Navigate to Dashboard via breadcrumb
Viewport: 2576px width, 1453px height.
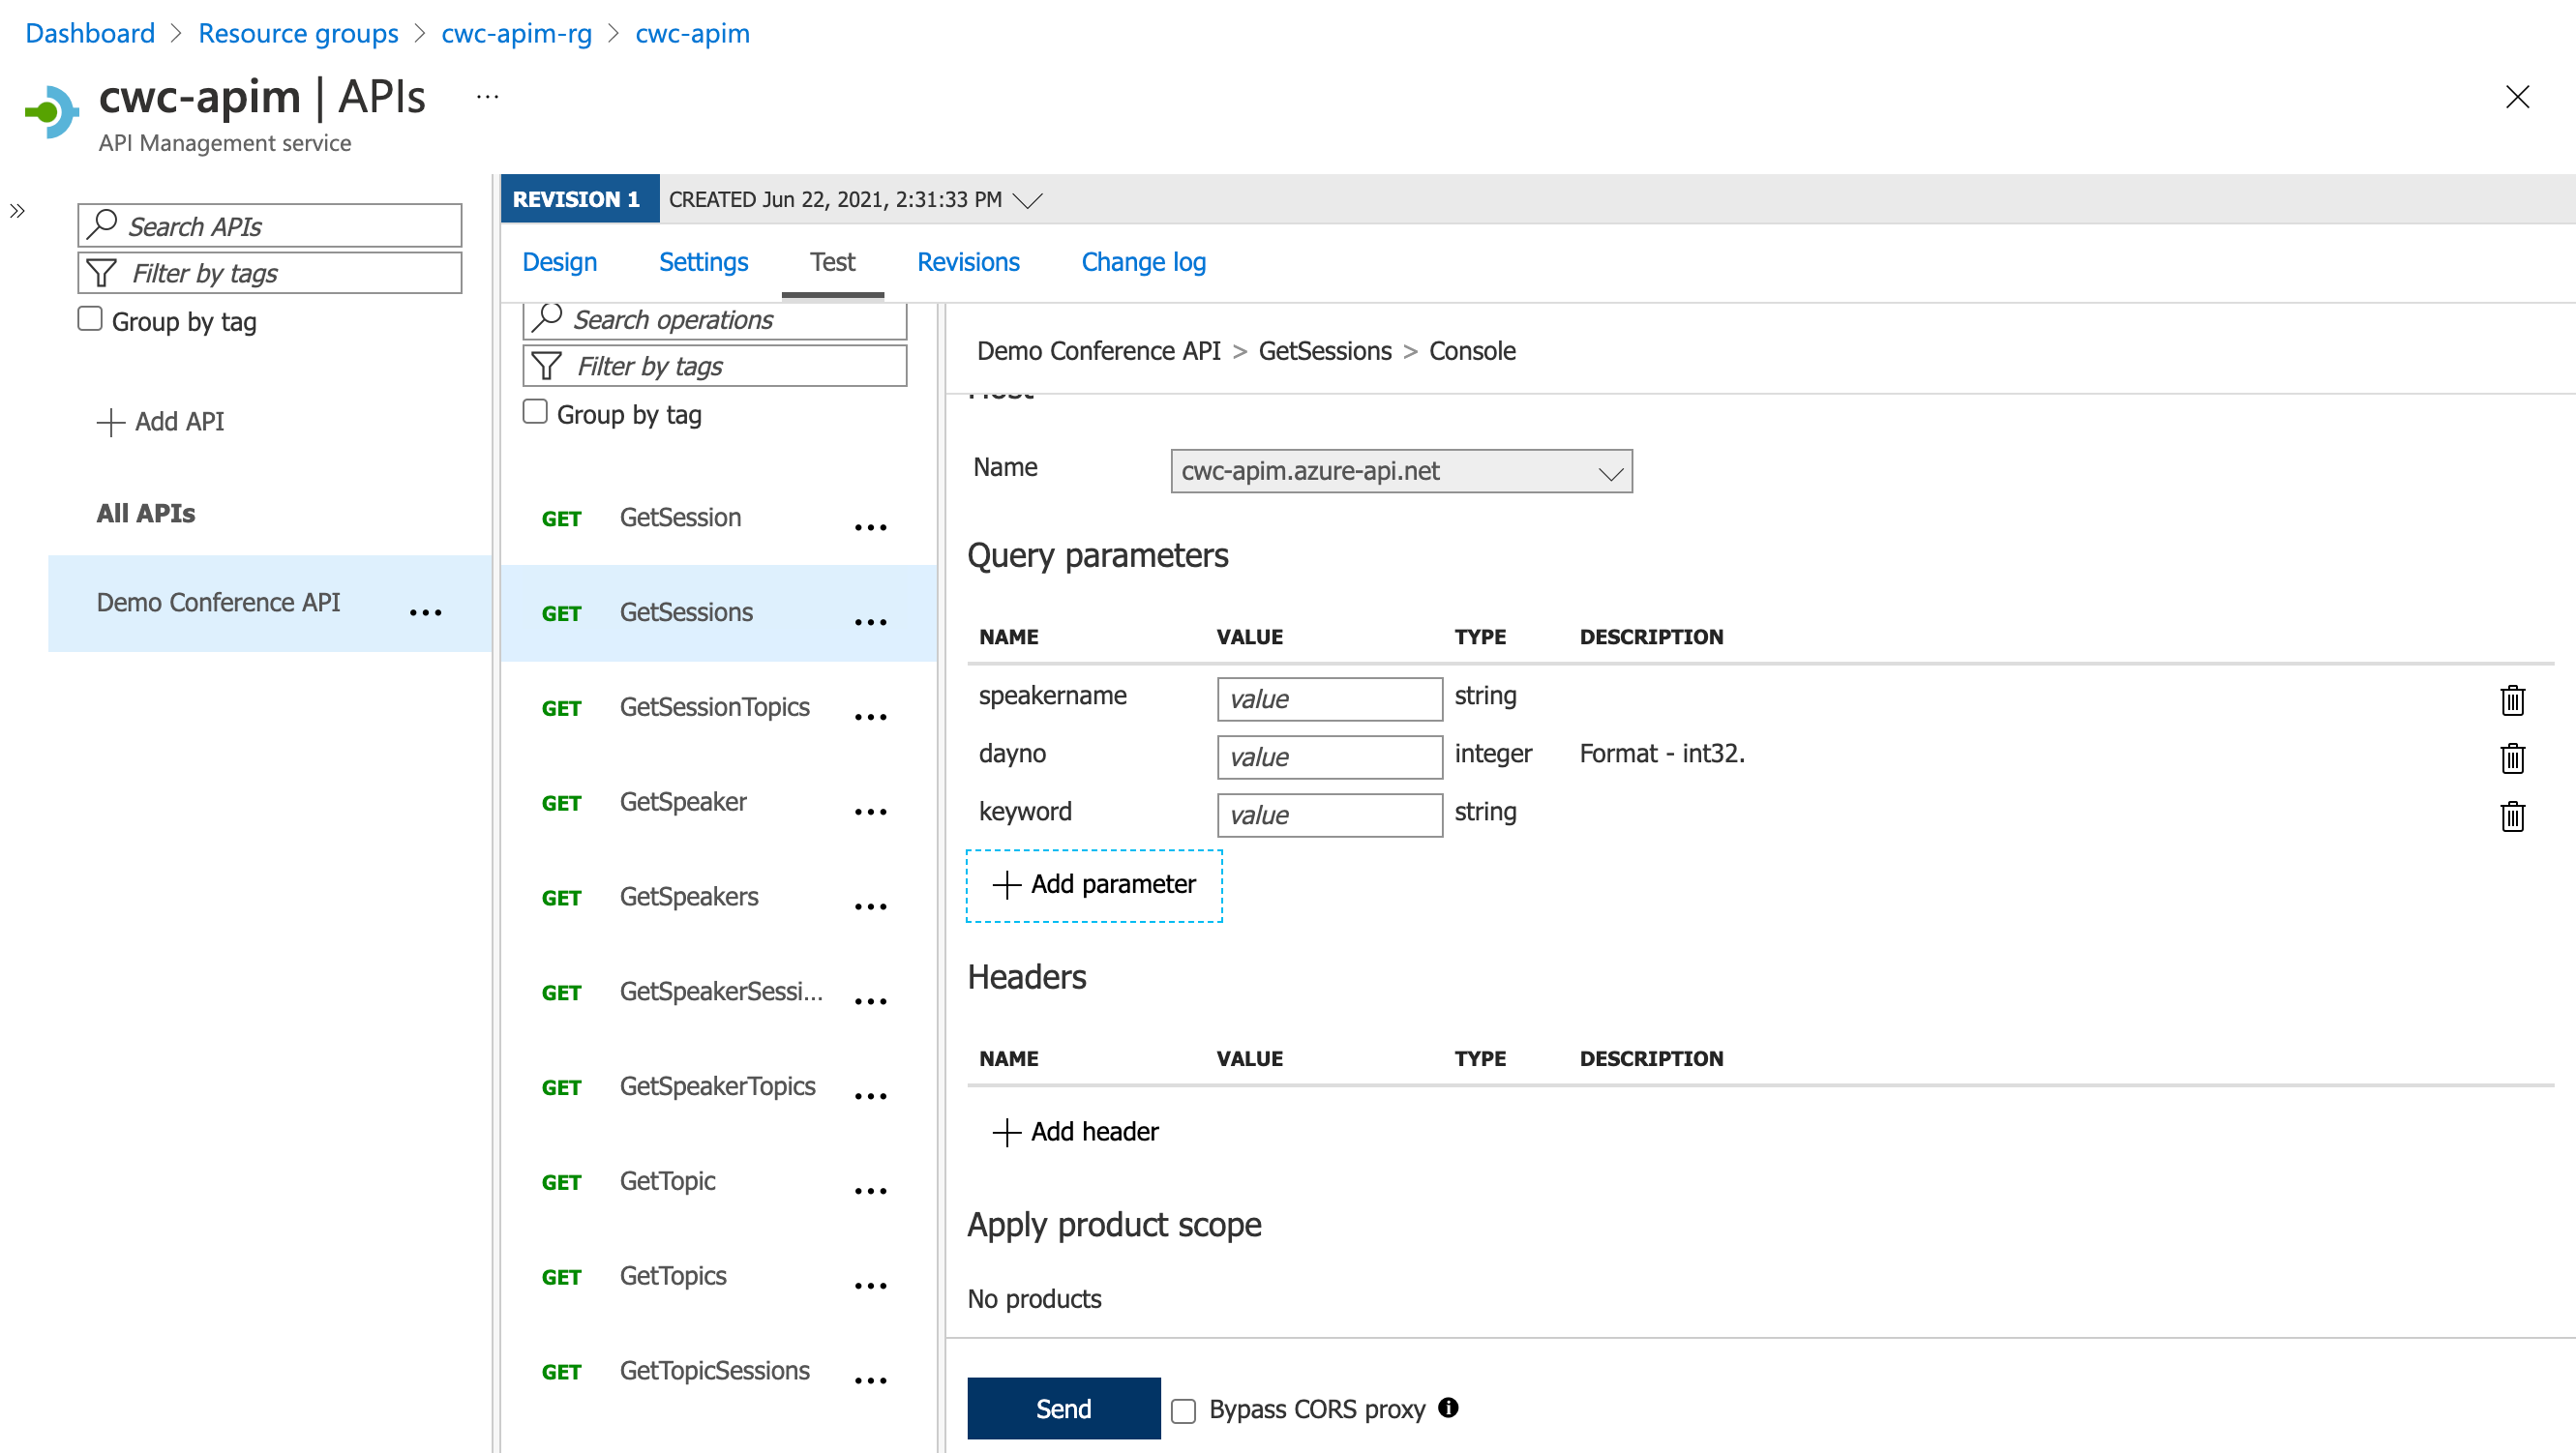click(x=89, y=33)
